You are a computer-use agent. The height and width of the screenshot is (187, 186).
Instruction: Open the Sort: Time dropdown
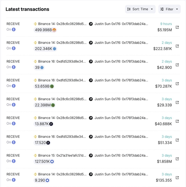[140, 9]
